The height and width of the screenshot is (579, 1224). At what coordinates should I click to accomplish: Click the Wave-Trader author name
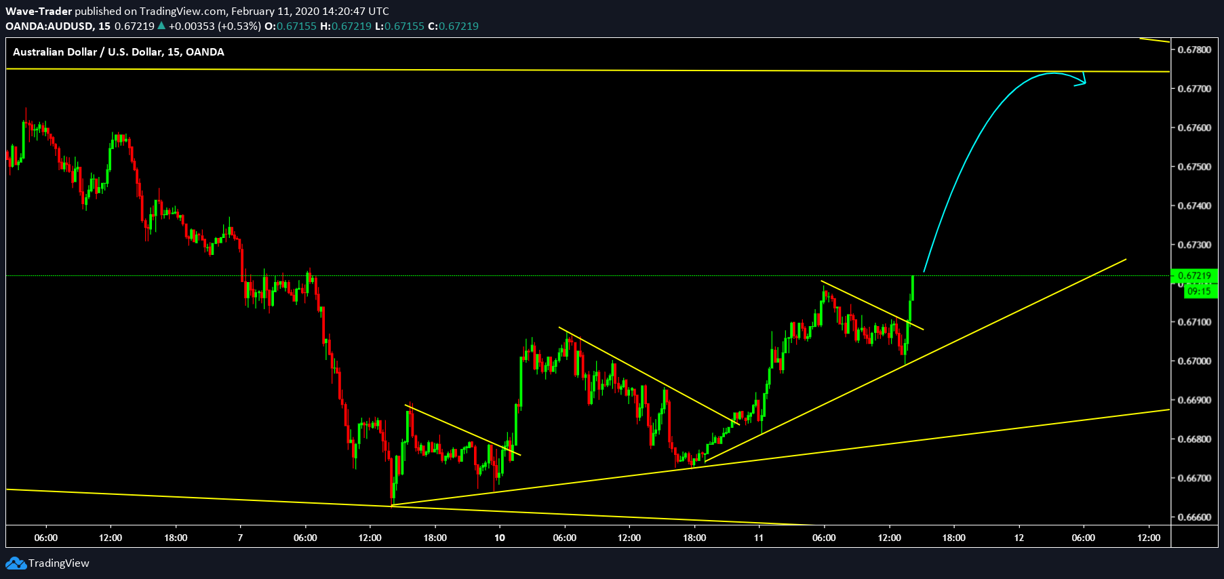(x=39, y=11)
